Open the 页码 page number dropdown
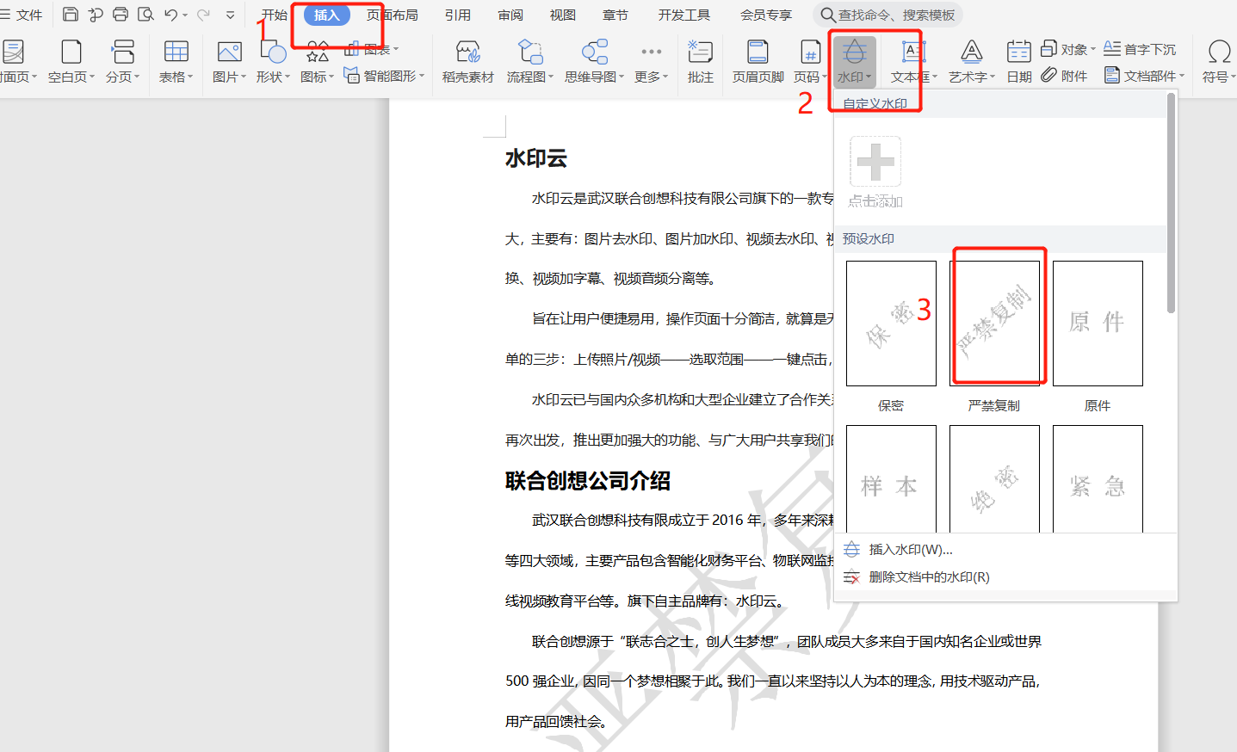Viewport: 1237px width, 752px height. [x=810, y=61]
